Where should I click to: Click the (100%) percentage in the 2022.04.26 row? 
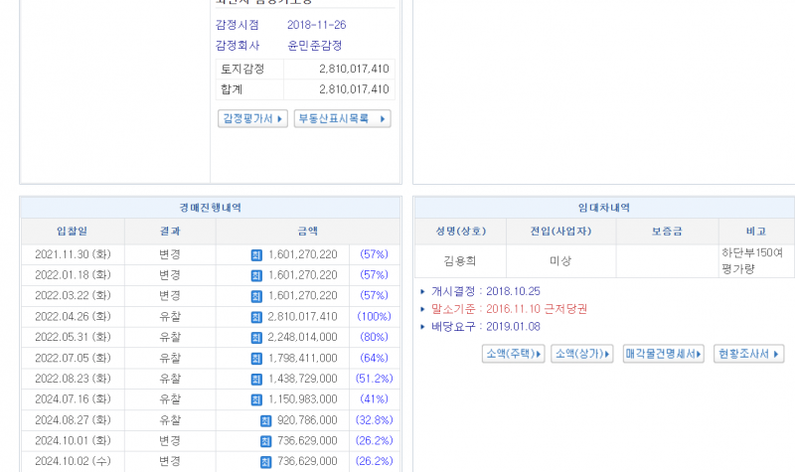point(374,317)
